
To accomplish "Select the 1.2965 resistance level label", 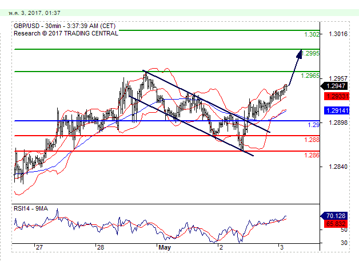I will [x=310, y=76].
